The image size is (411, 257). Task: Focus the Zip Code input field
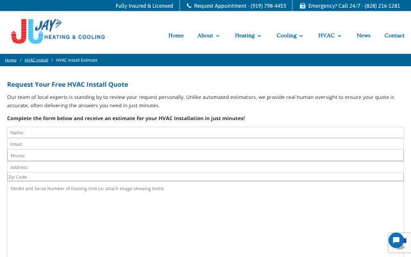click(x=205, y=177)
